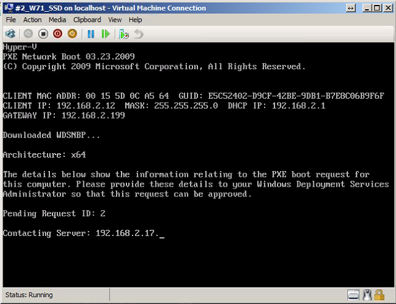Open the Clipboard menu
Screen dimensions: 396x304
click(x=87, y=20)
